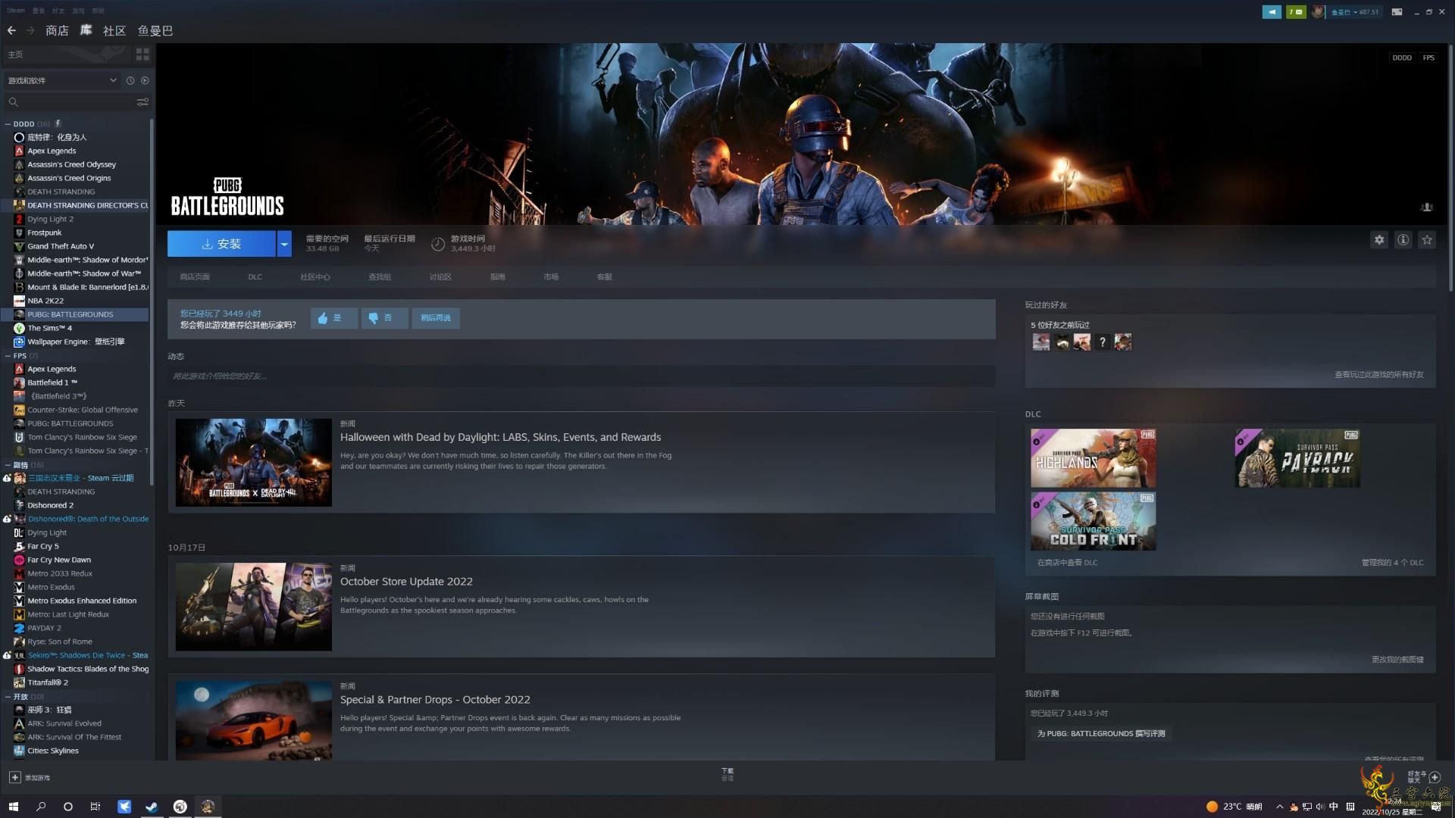Click 在商店中查看 DLC link
The height and width of the screenshot is (818, 1455).
pyautogui.click(x=1067, y=563)
